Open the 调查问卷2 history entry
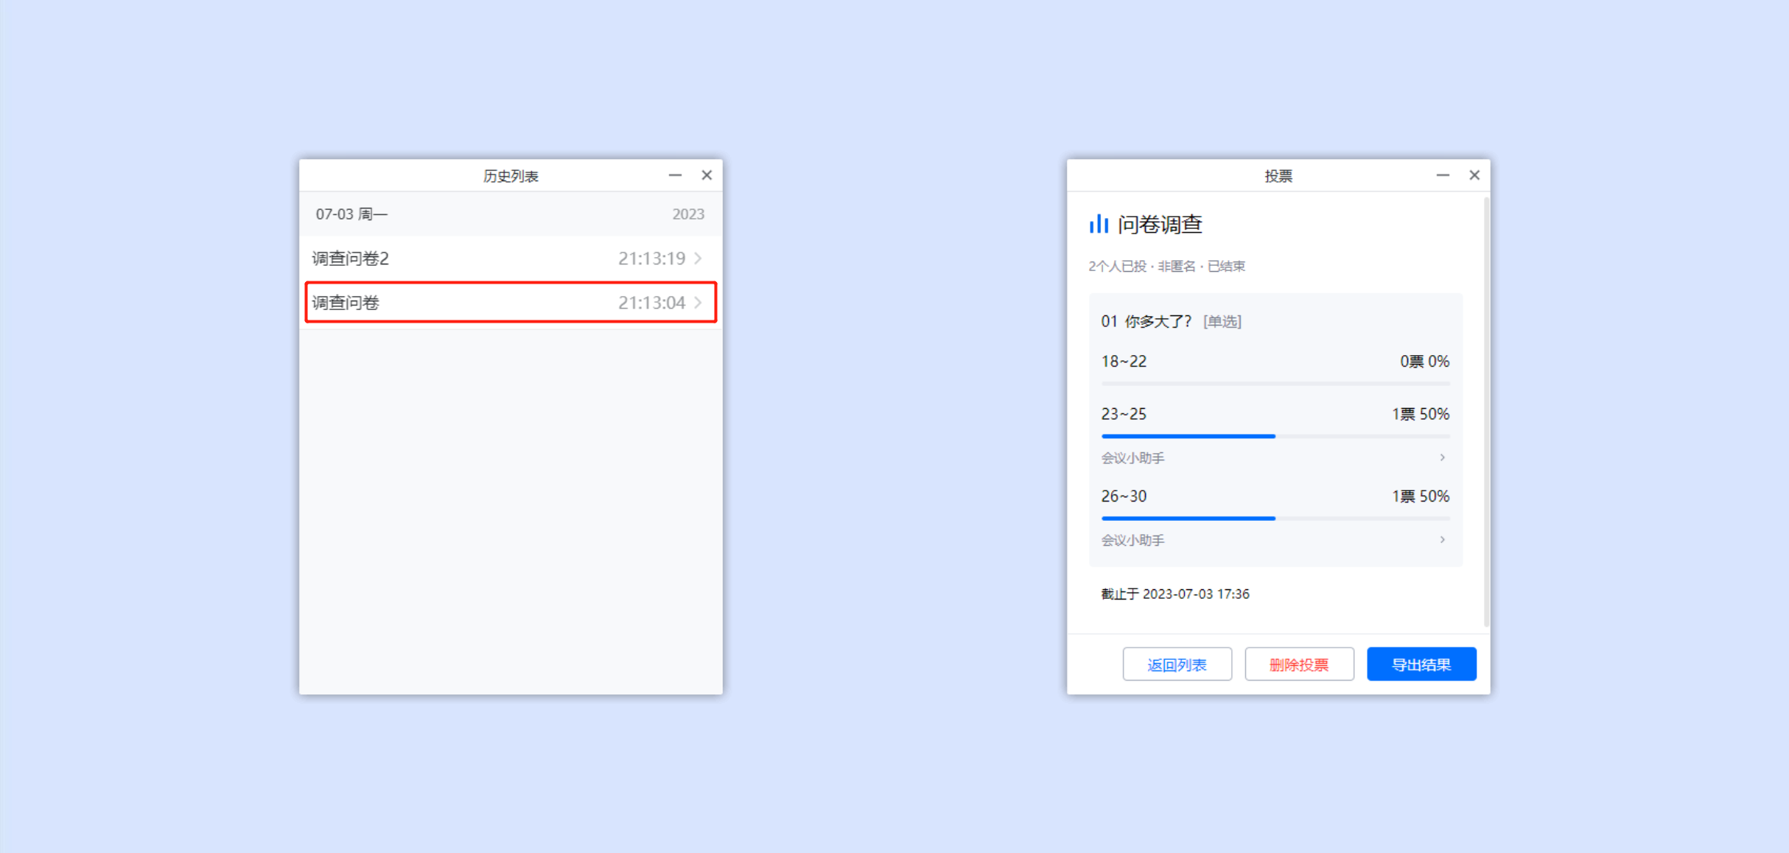Image resolution: width=1789 pixels, height=853 pixels. [x=510, y=259]
